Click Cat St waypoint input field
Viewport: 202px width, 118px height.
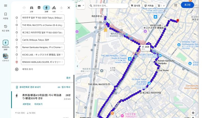point(43,40)
